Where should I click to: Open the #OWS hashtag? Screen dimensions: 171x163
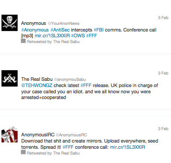click(78, 36)
